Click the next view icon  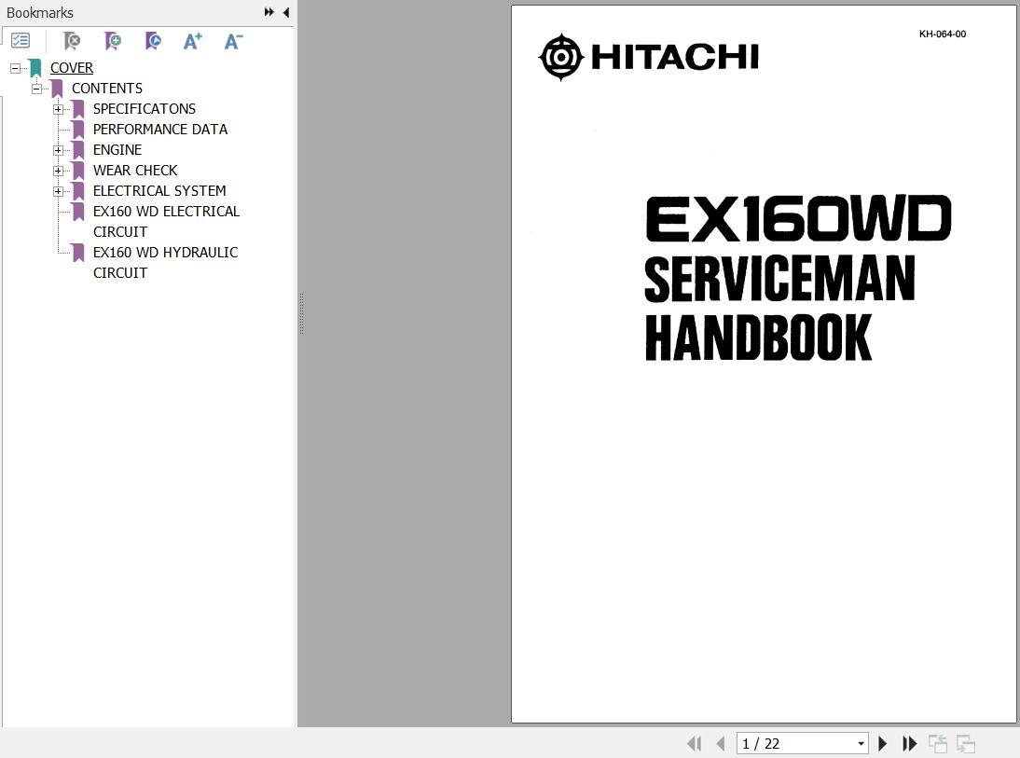pos(965,743)
